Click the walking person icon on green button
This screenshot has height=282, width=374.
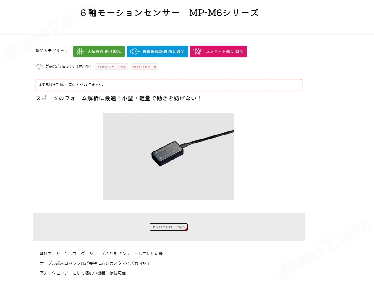[80, 52]
